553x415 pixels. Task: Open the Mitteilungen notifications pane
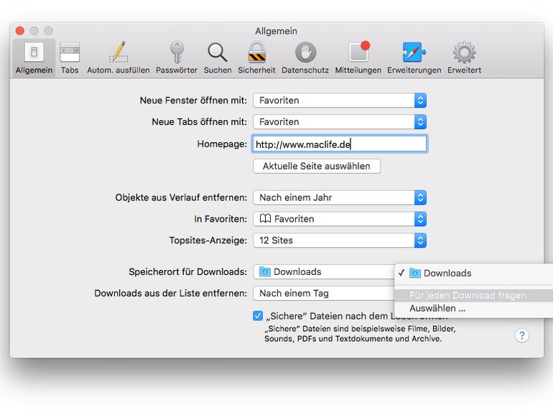tap(358, 58)
